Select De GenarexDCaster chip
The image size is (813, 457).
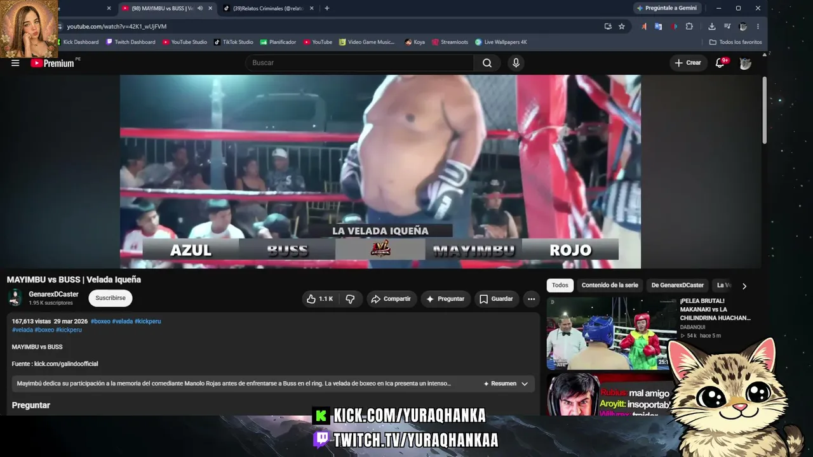678,286
